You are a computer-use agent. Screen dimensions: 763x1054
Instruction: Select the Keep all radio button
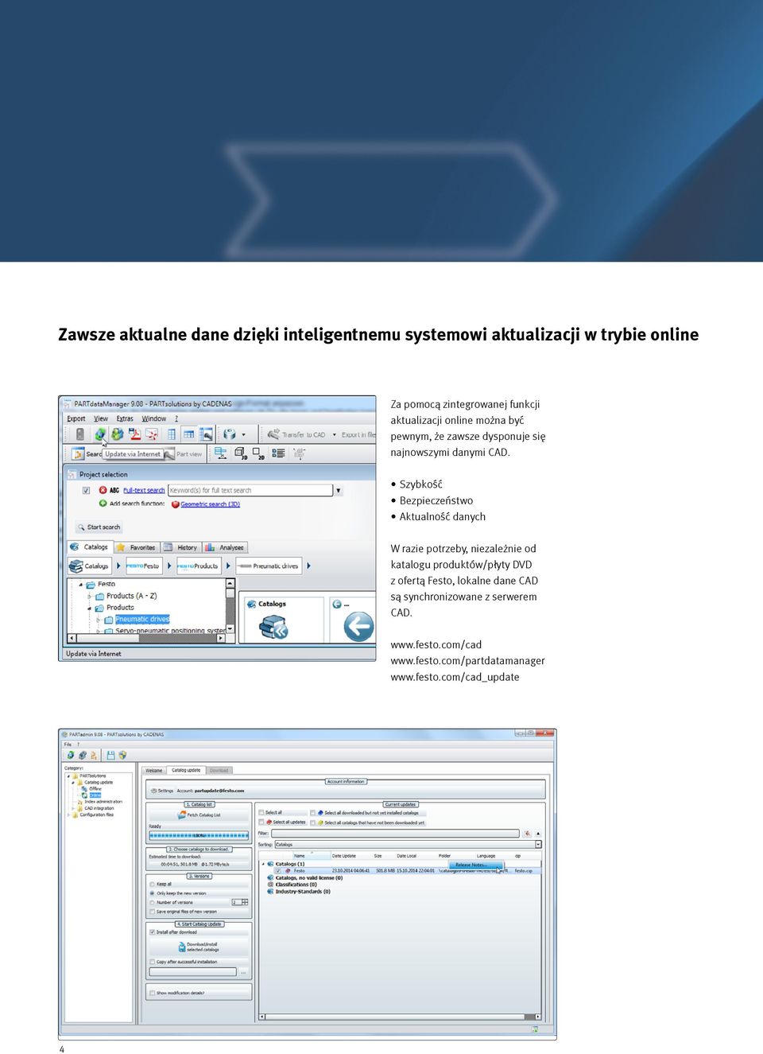click(x=152, y=884)
